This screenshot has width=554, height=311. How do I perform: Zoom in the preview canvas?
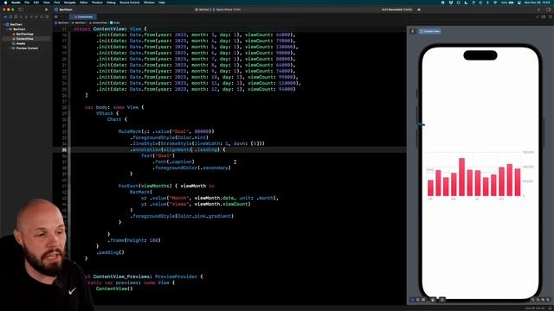548,300
